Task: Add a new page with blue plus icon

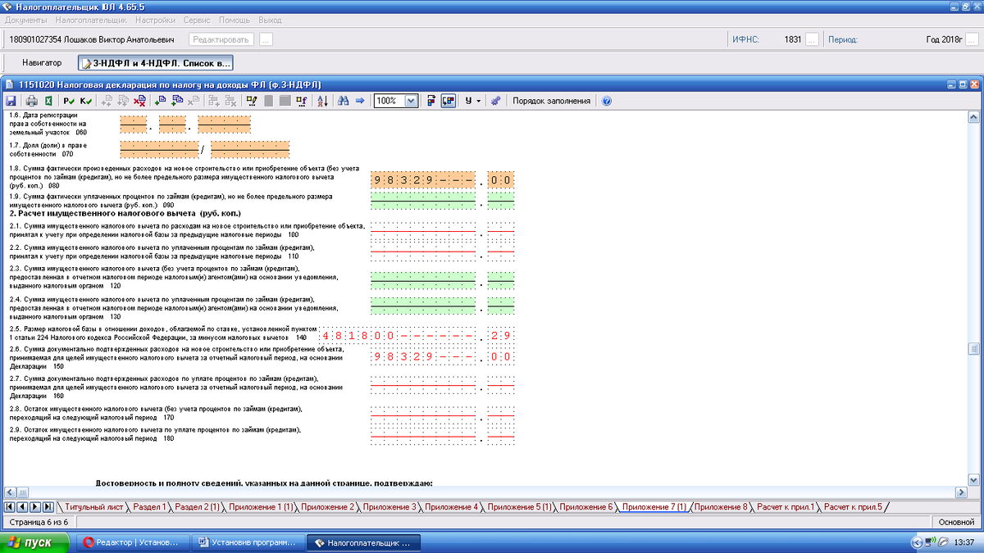Action: point(161,101)
